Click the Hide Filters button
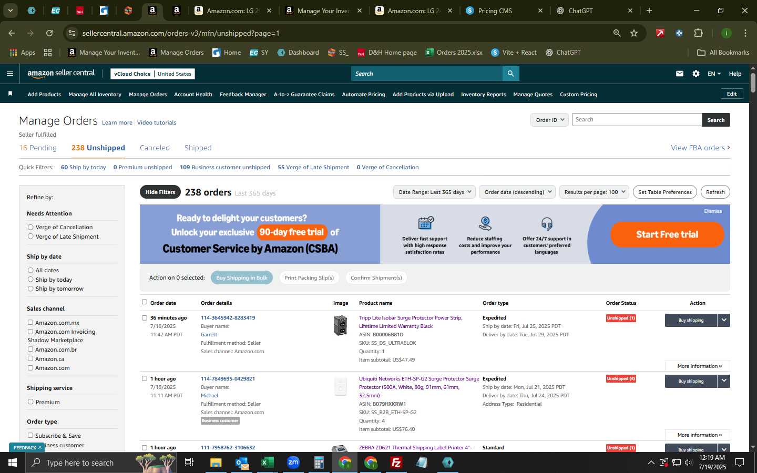 [x=160, y=192]
